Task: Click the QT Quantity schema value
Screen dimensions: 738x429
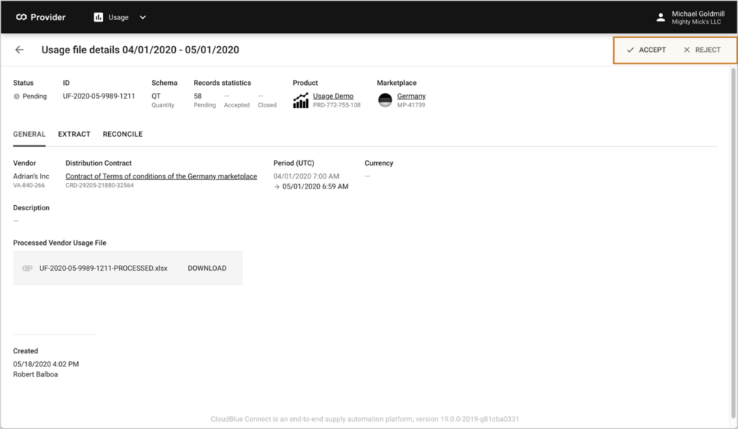Action: (163, 100)
